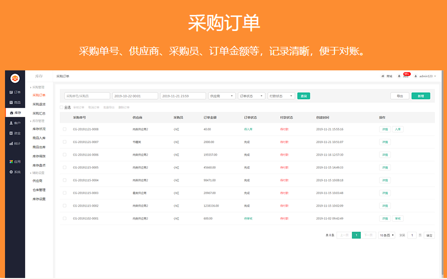The image size is (447, 279).
Task: Open the 供应商 supplier filter dropdown
Action: point(221,96)
